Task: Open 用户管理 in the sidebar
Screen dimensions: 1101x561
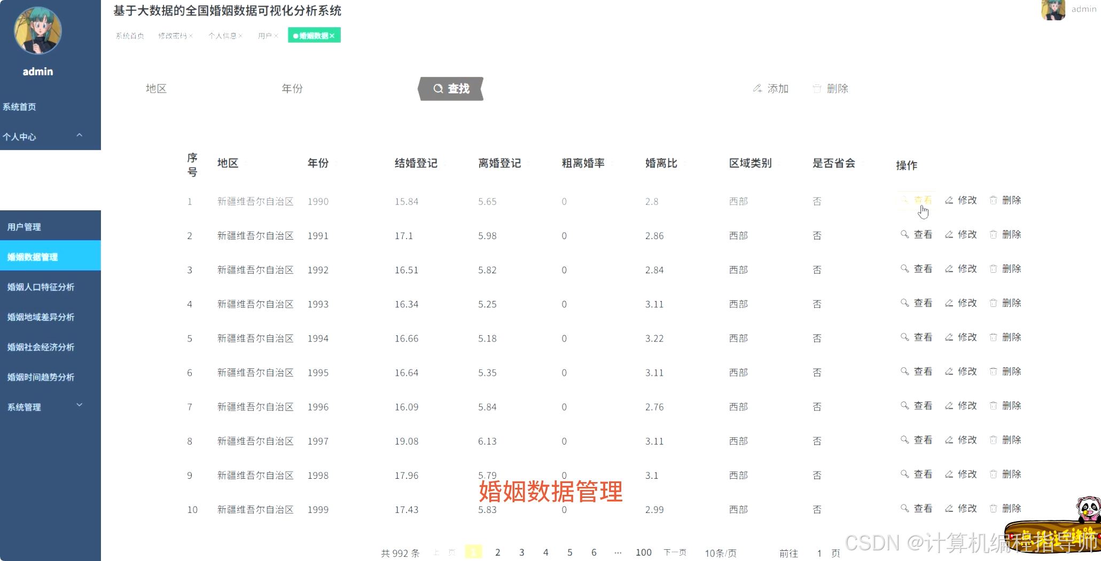Action: 50,227
